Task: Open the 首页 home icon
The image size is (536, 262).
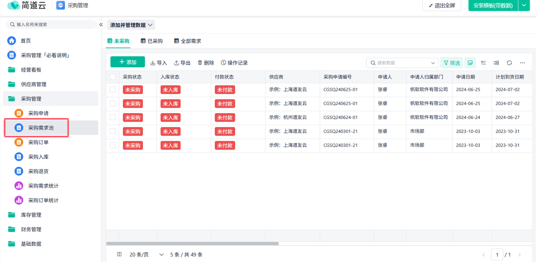Action: coord(12,41)
